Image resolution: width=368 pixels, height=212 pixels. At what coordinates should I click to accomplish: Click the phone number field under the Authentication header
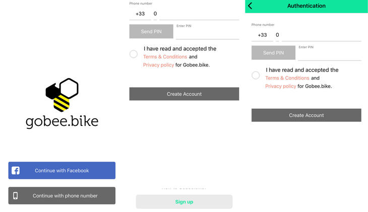(x=321, y=35)
